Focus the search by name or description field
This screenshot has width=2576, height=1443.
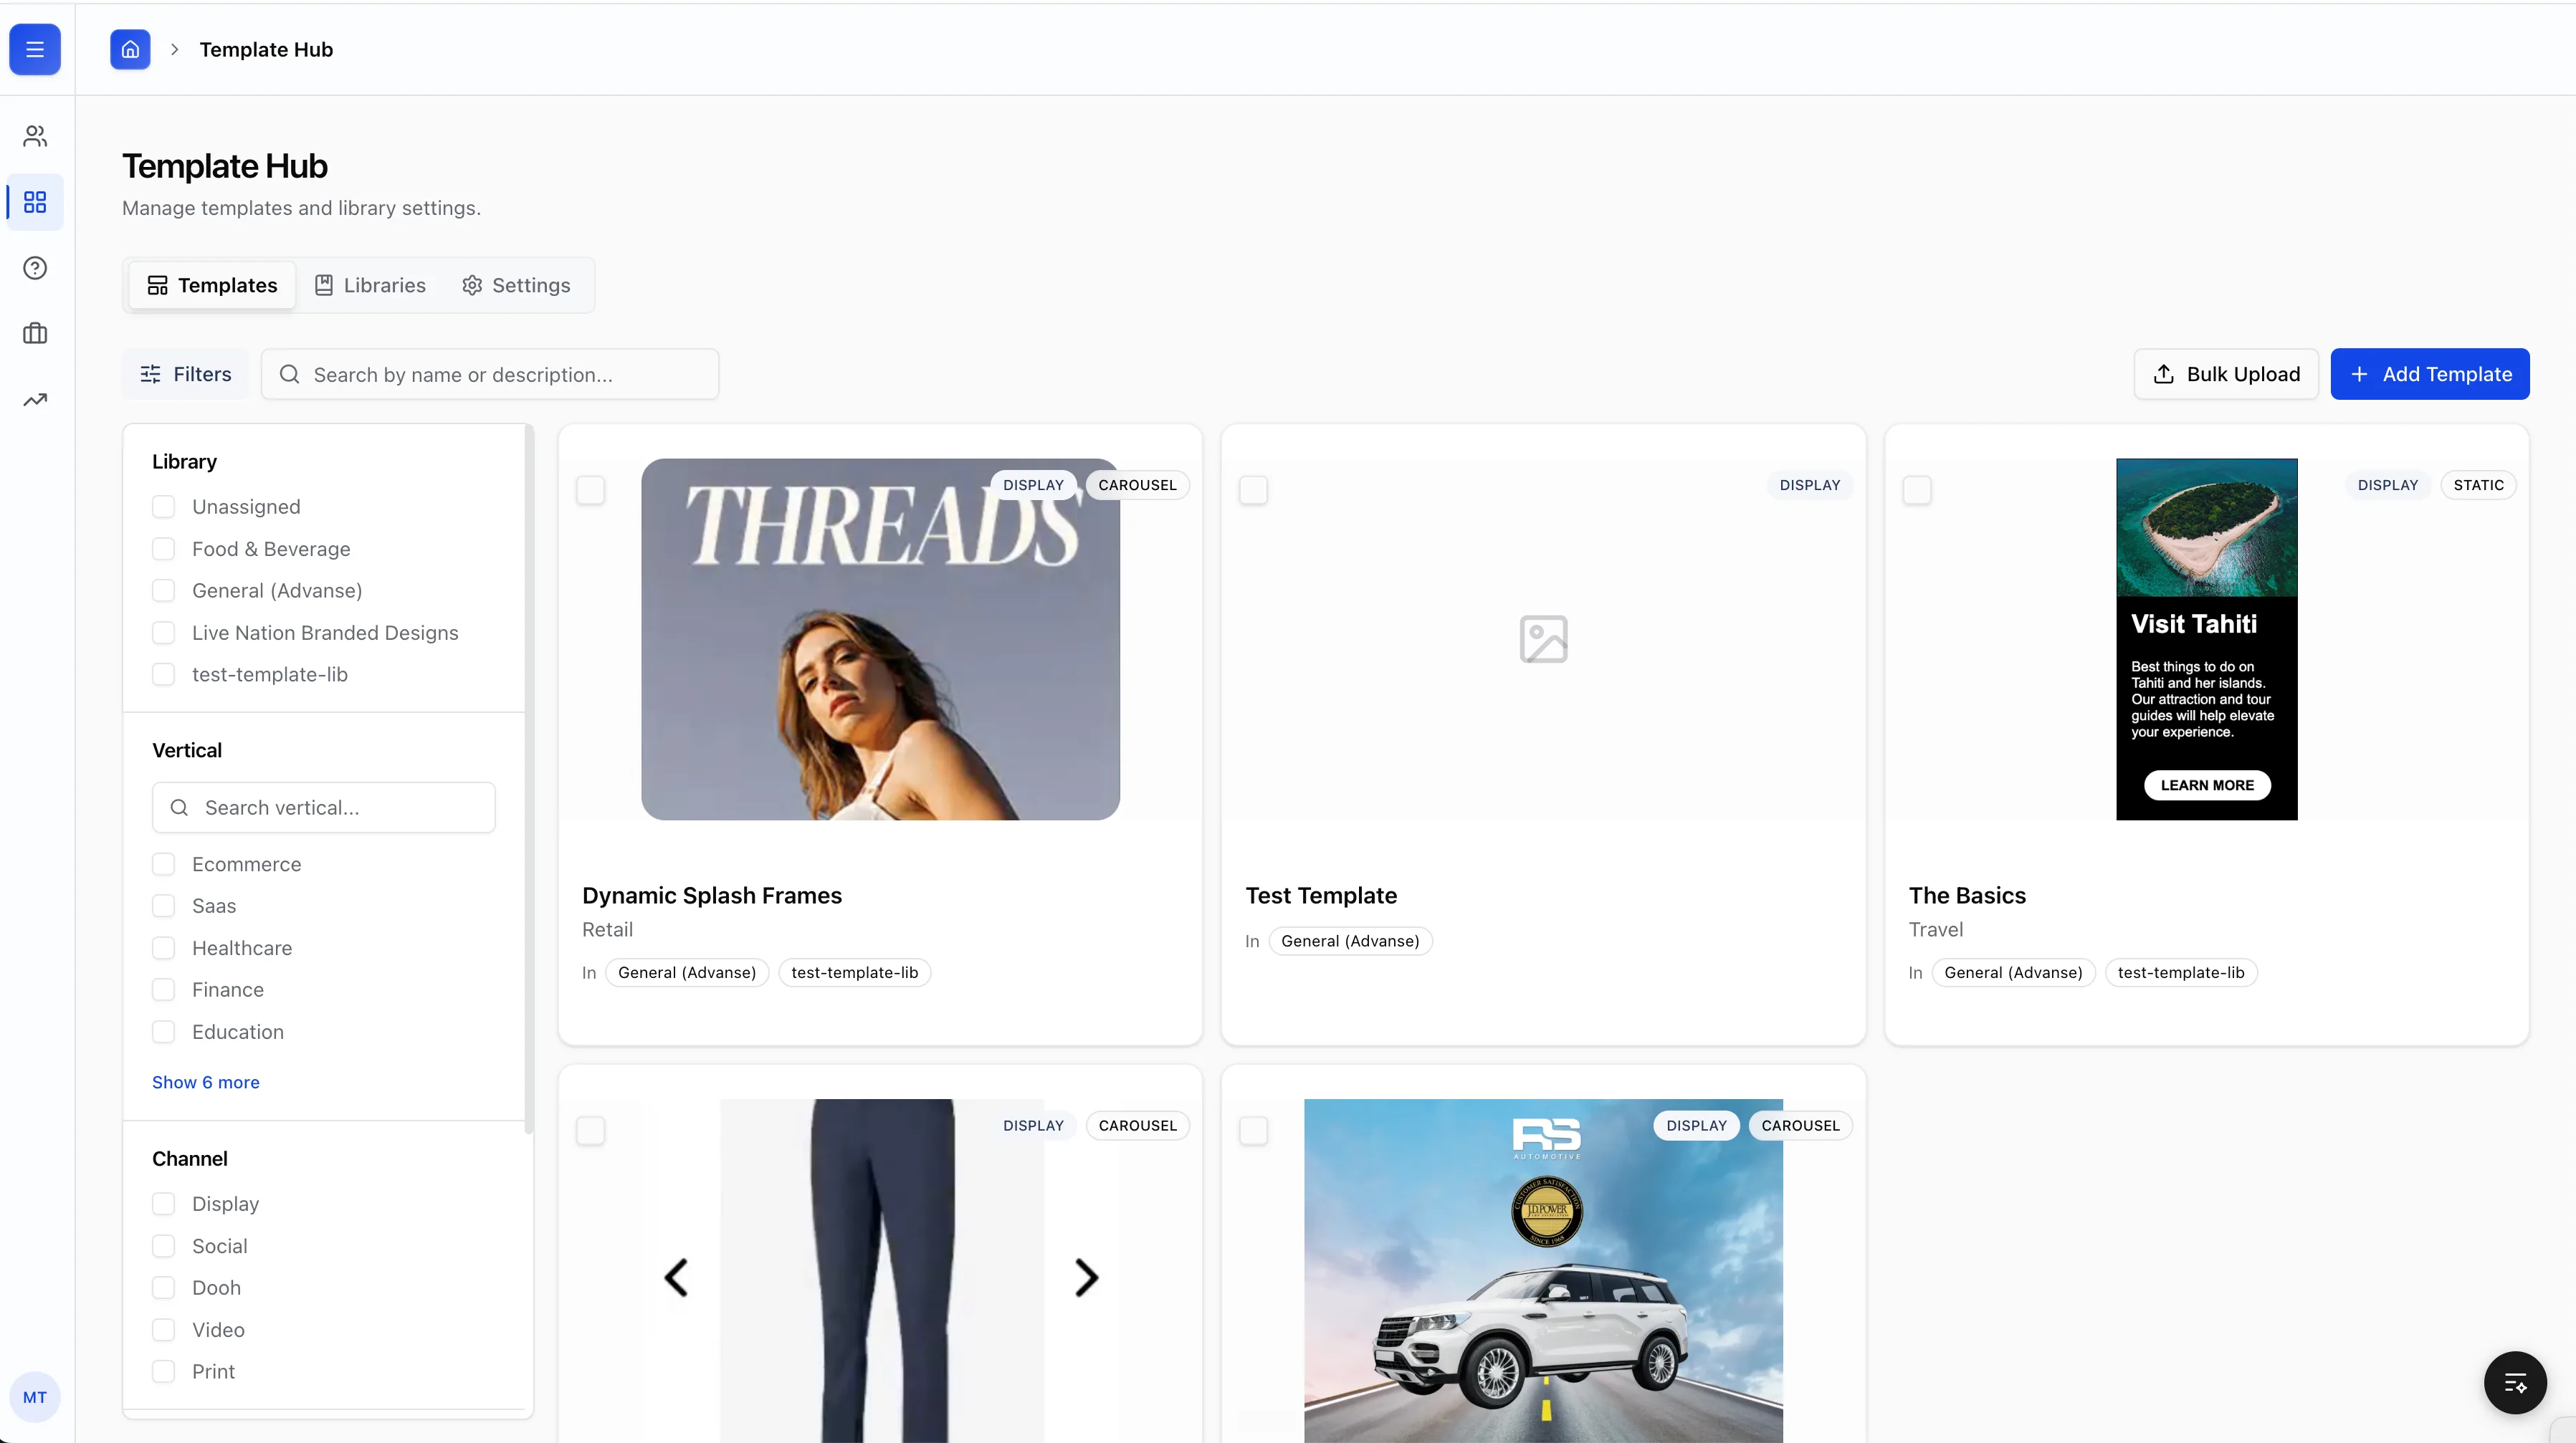(490, 374)
